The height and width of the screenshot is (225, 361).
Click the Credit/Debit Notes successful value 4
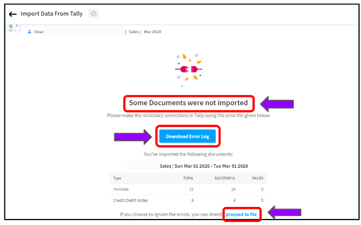click(234, 200)
